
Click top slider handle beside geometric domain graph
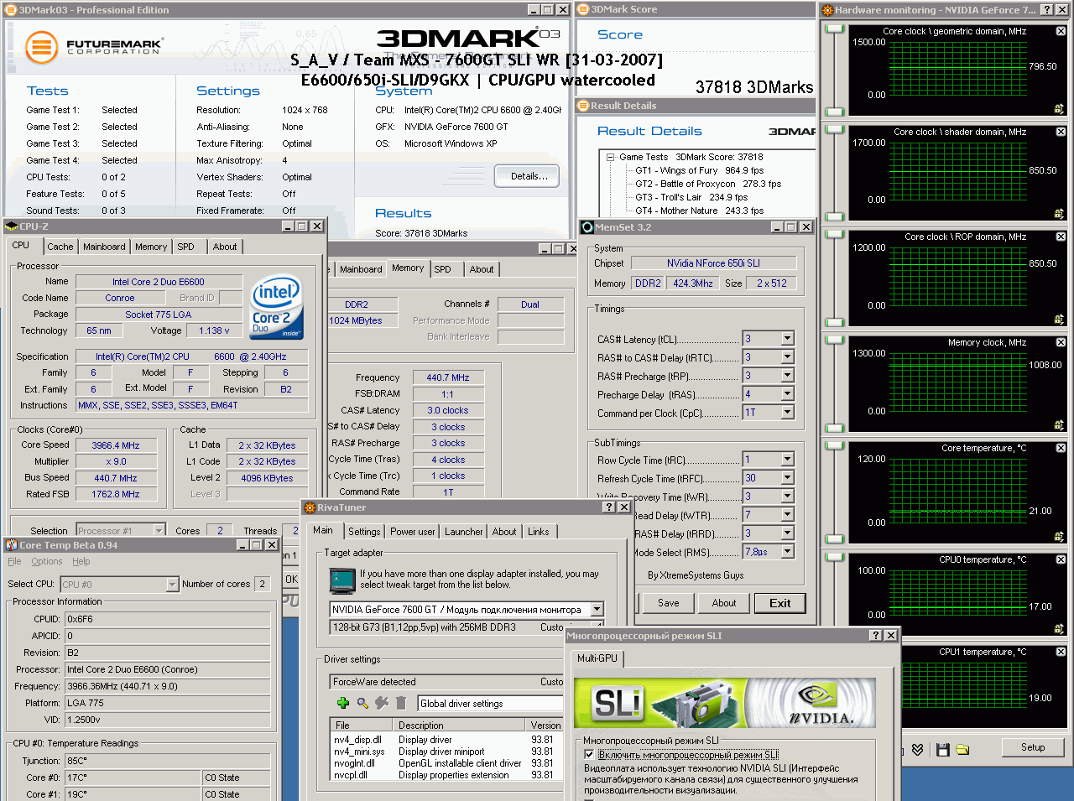coord(835,28)
